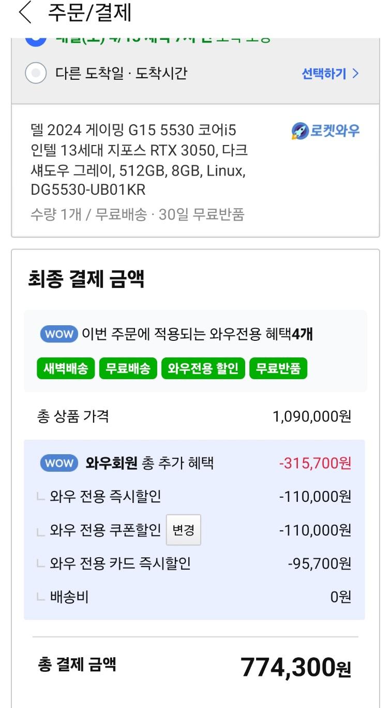Tap the 주문/결제 page title
The height and width of the screenshot is (708, 391).
[89, 13]
